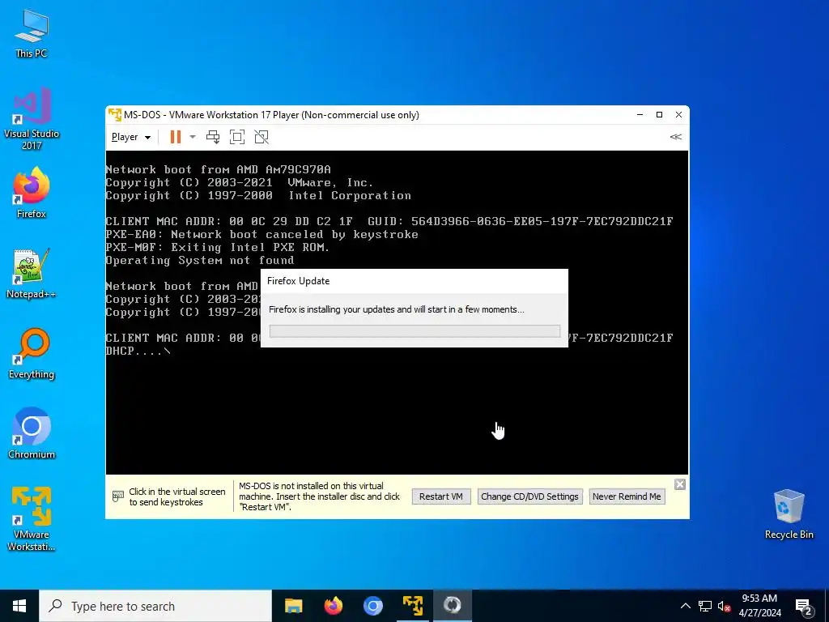Open the clock showing 9:53 AM
The image size is (829, 622).
click(x=759, y=606)
